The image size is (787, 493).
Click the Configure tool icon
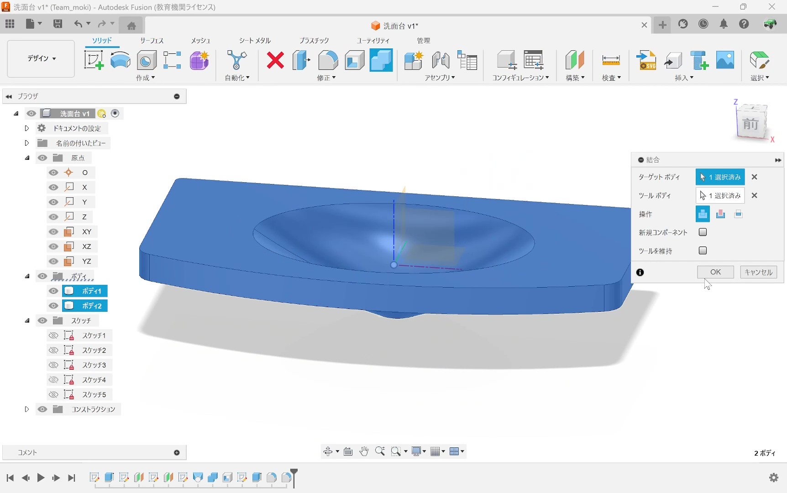506,60
